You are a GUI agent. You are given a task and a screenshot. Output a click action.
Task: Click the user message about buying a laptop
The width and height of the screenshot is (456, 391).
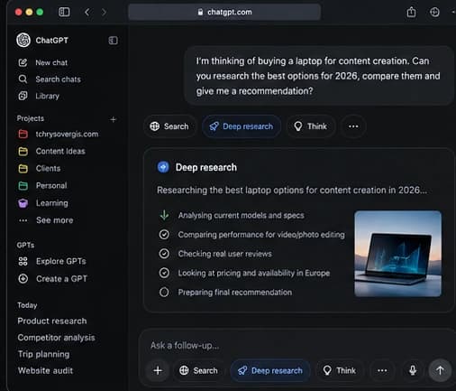[x=318, y=76]
